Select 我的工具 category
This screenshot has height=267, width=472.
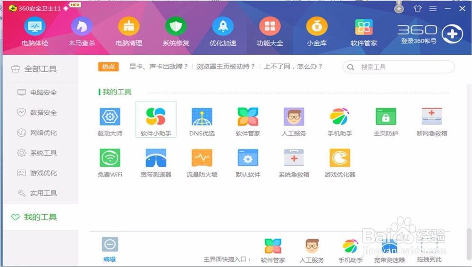point(40,217)
